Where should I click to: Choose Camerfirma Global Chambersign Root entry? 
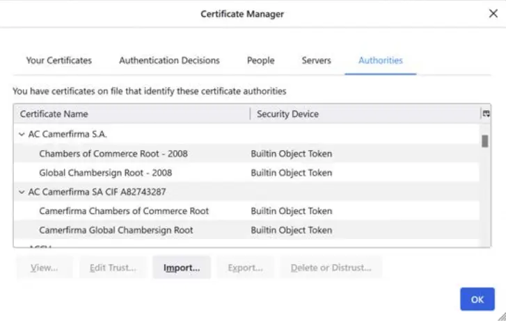(x=116, y=230)
